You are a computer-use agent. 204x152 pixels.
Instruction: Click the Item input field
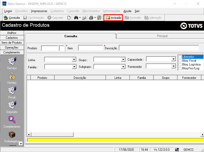(x=90, y=48)
